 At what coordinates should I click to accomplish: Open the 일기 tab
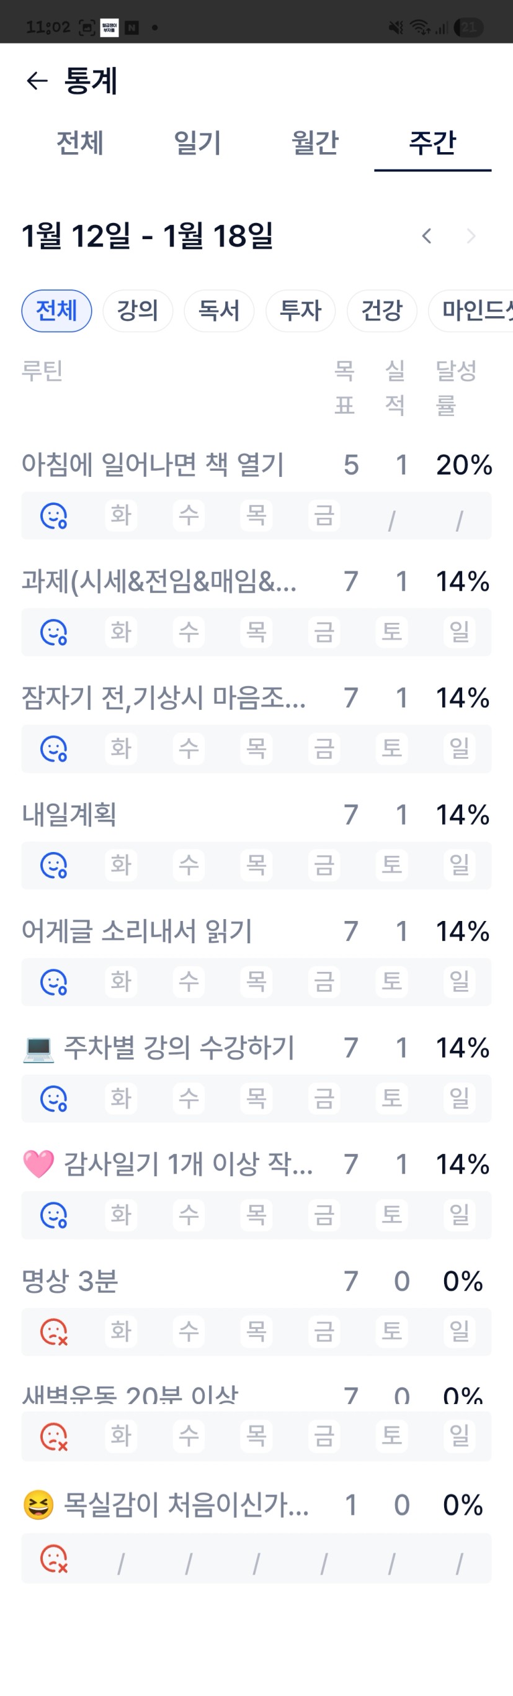(x=197, y=143)
